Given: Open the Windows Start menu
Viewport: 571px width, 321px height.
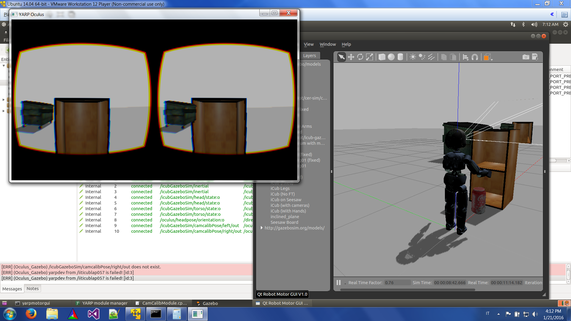Looking at the screenshot, I should (x=10, y=314).
